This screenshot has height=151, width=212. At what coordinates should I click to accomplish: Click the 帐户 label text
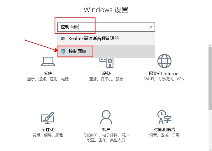pyautogui.click(x=106, y=130)
